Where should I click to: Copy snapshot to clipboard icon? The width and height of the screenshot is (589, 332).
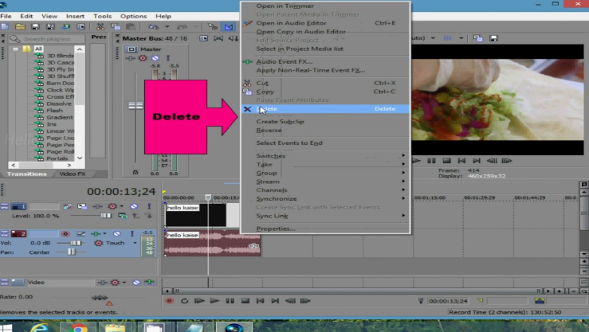click(477, 38)
